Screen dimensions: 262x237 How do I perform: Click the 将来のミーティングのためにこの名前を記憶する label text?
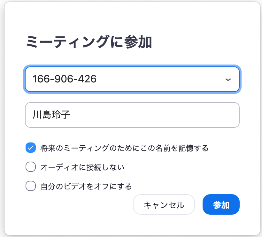pos(124,148)
